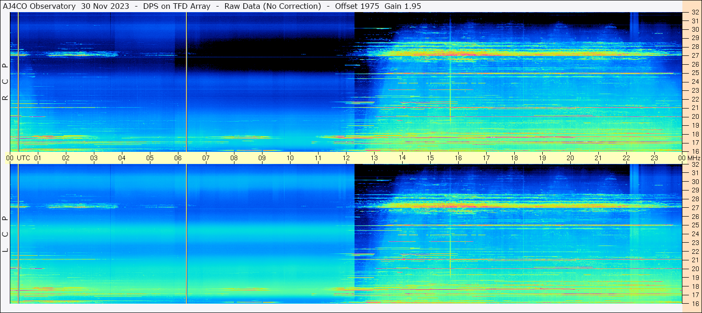Click the "UTC" label on the time axis
This screenshot has height=313, width=702.
23,158
